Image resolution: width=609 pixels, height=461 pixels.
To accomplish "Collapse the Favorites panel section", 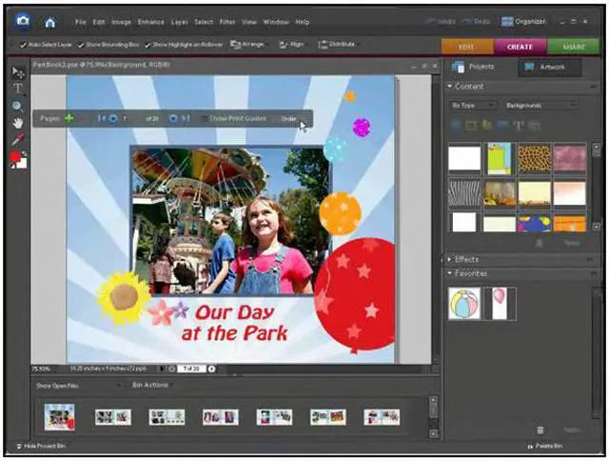I will click(x=450, y=273).
